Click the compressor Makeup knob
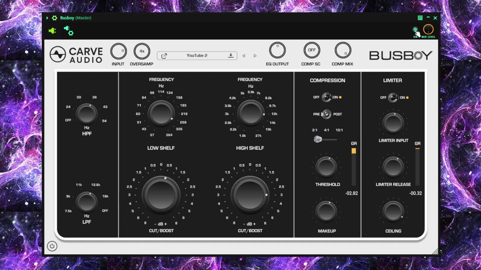Viewport: 481px width, 270px height. point(326,211)
